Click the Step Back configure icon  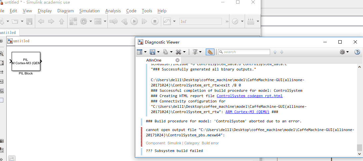[x=124, y=22]
